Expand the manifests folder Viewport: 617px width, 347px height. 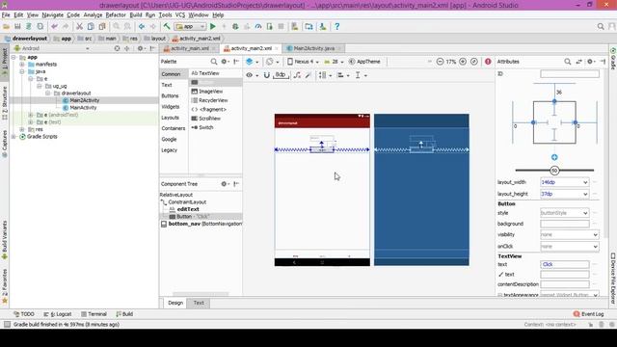(22, 65)
